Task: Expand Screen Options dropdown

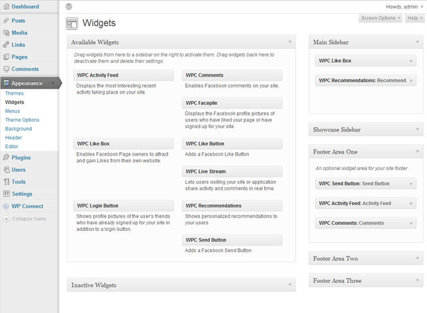Action: [380, 18]
